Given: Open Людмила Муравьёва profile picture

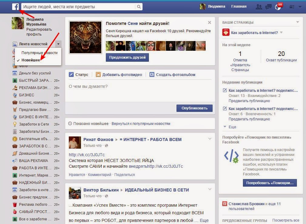Looking at the screenshot, I should point(18,23).
